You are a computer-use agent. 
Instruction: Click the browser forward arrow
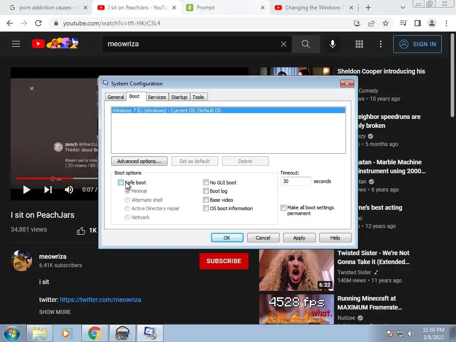24,23
